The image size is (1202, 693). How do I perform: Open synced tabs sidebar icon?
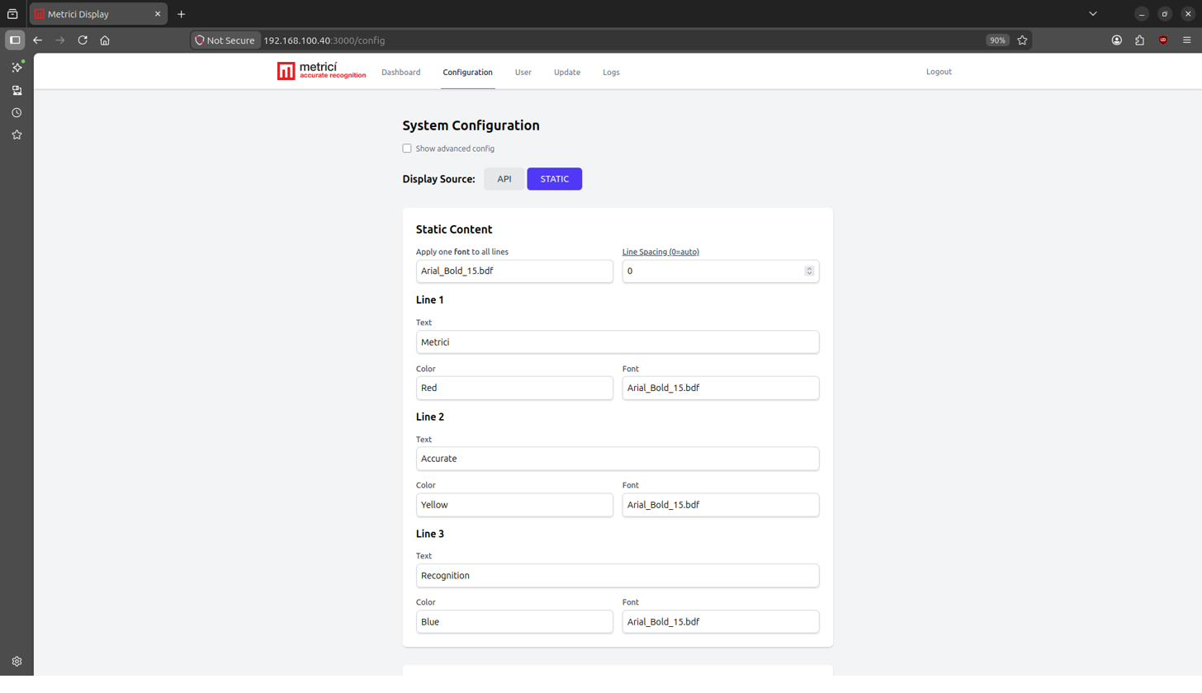pyautogui.click(x=17, y=90)
